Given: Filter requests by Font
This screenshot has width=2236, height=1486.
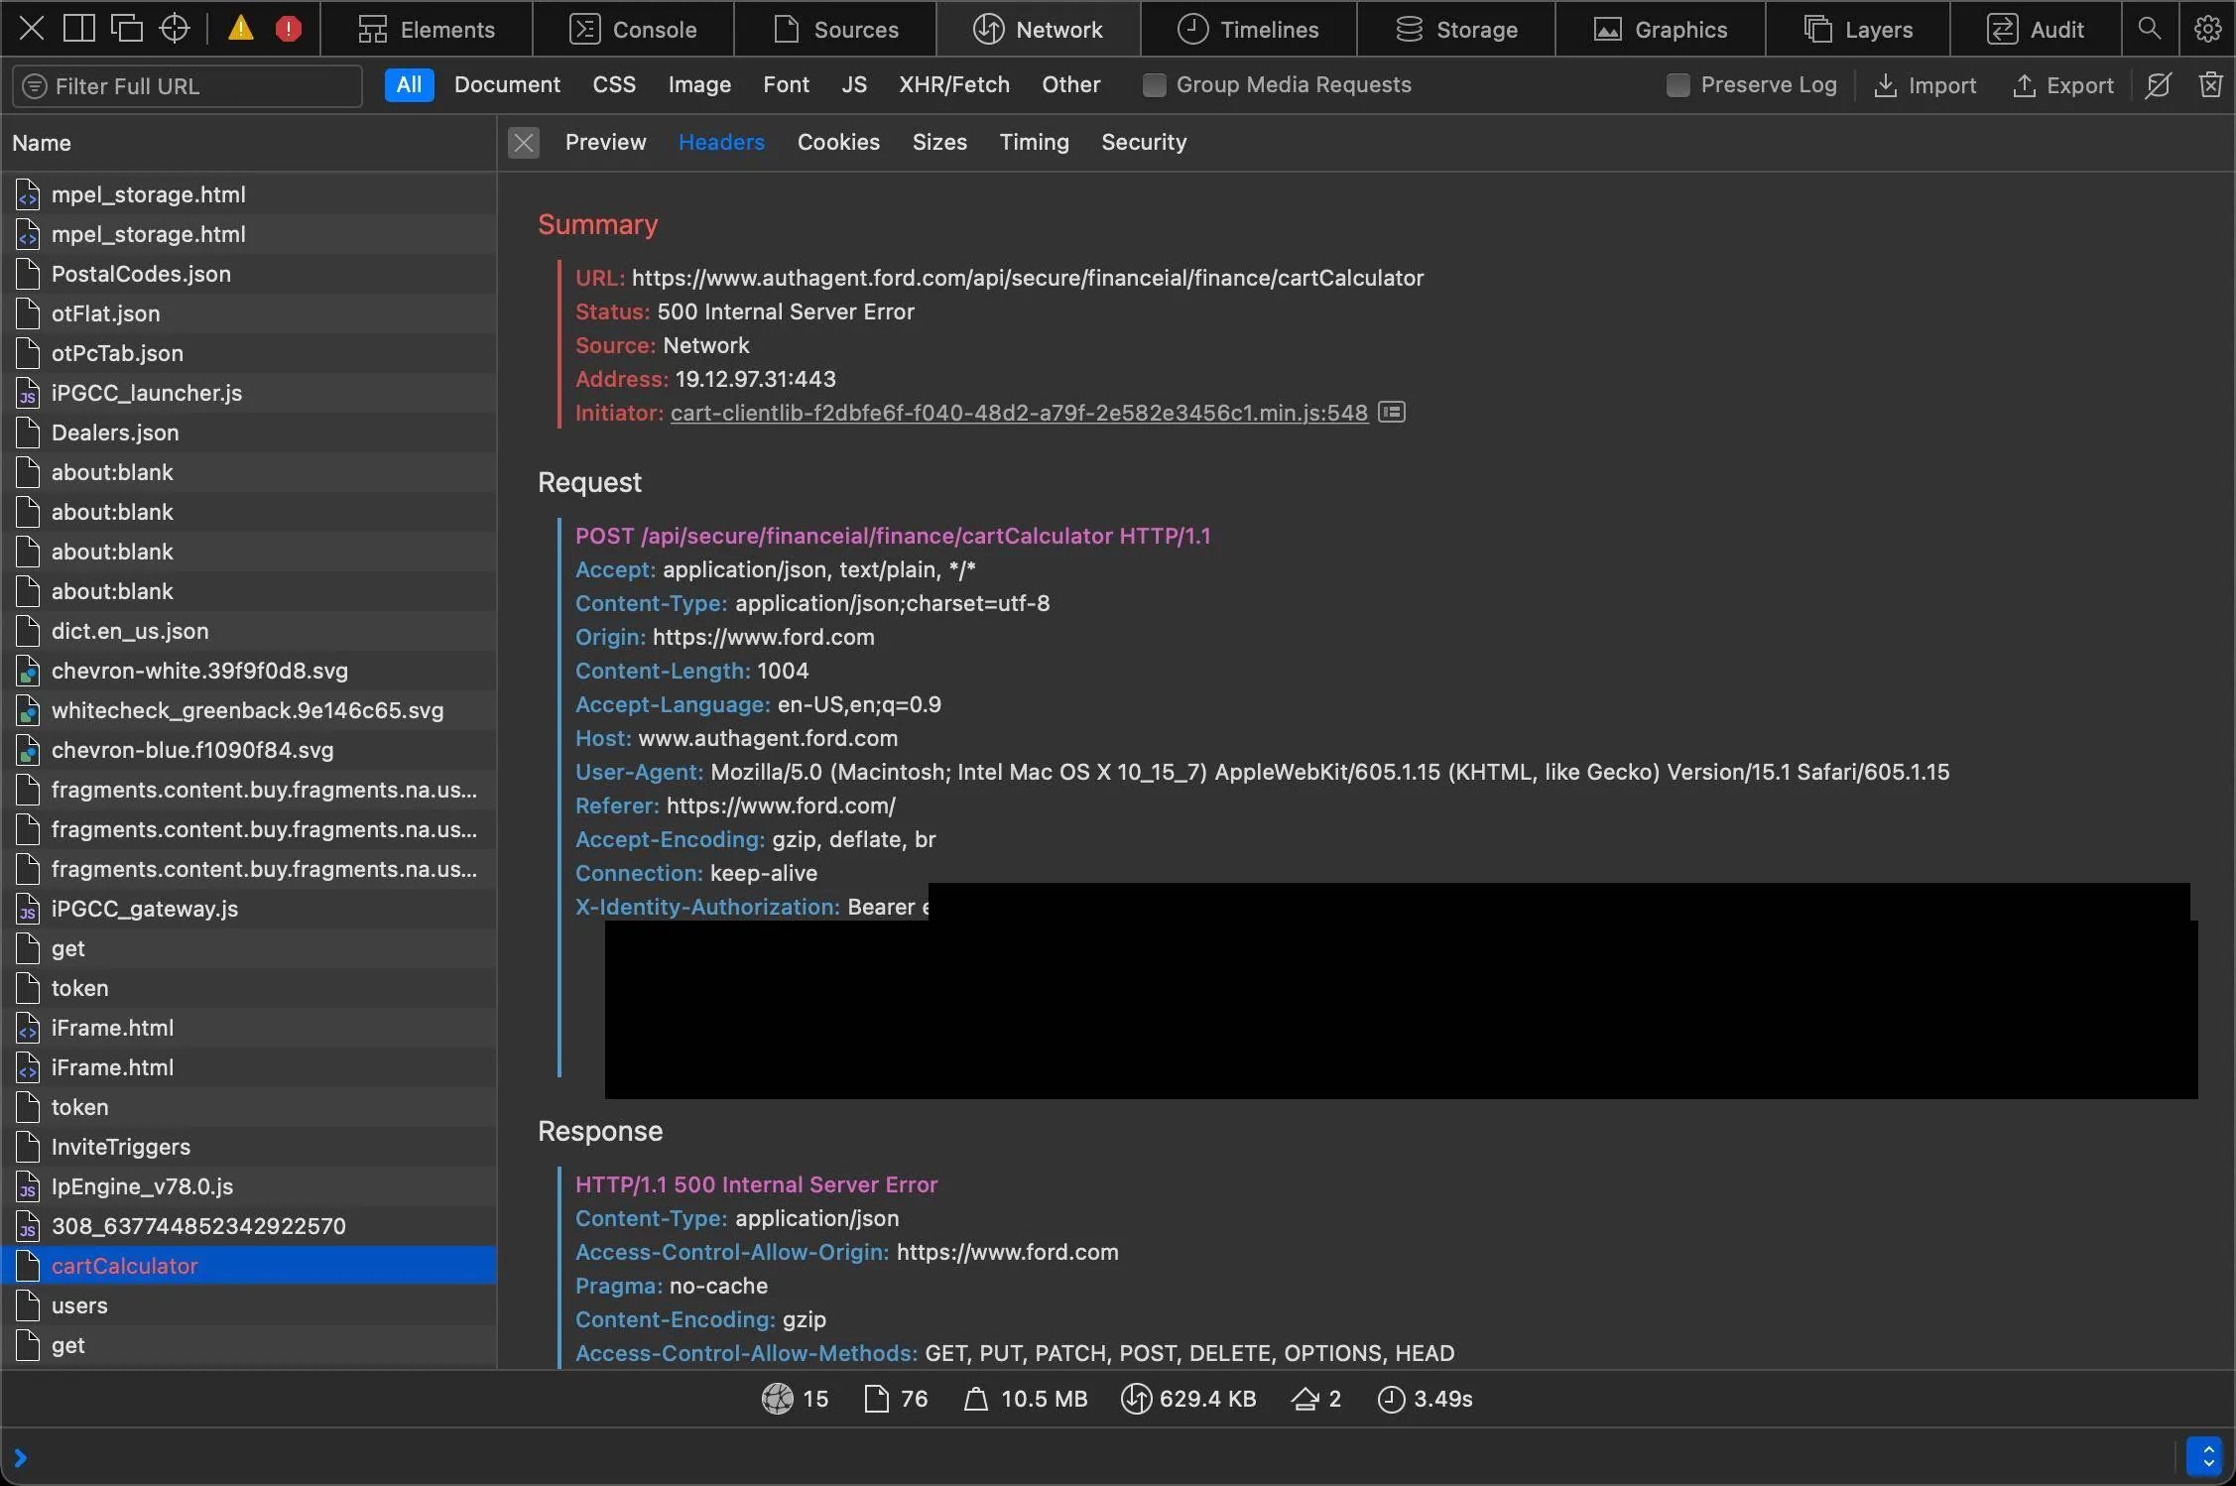Looking at the screenshot, I should (786, 85).
